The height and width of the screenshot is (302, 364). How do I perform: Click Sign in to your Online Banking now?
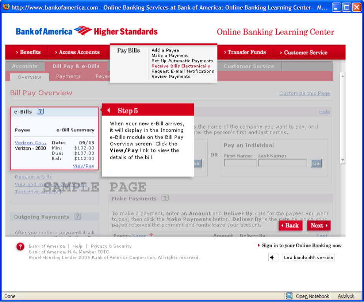pos(301,245)
